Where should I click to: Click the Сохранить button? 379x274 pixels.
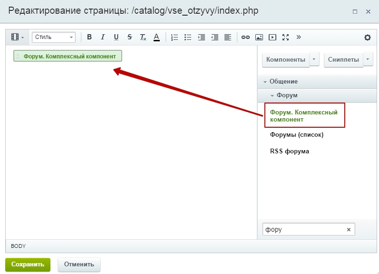[28, 265]
